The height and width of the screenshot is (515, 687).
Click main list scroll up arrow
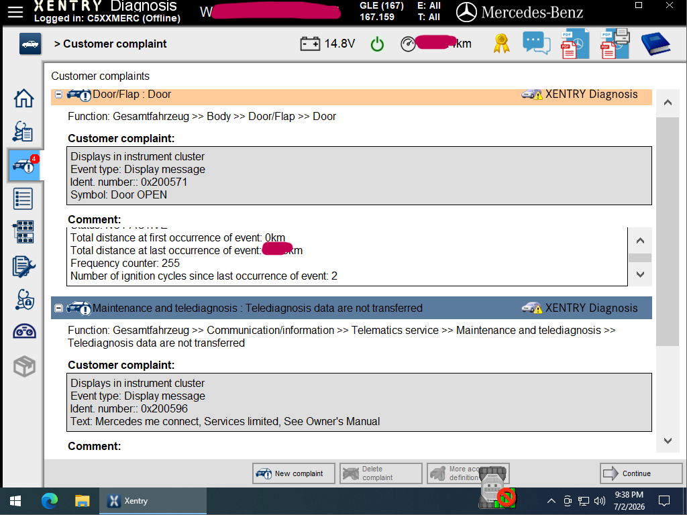tap(668, 103)
